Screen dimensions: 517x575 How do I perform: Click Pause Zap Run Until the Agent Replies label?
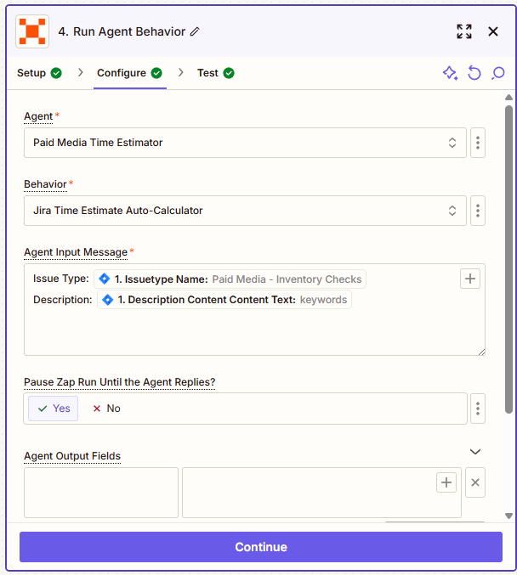[119, 382]
